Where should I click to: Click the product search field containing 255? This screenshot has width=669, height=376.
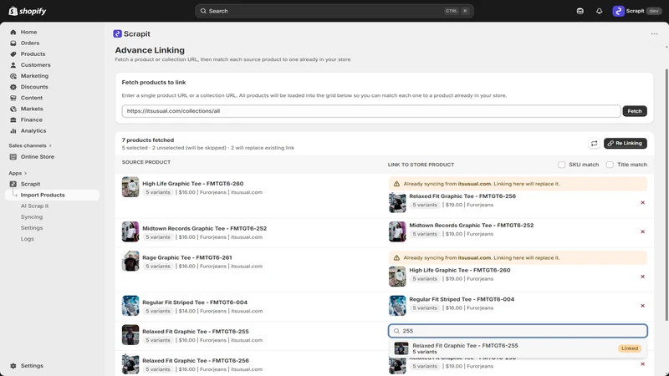[x=518, y=331]
